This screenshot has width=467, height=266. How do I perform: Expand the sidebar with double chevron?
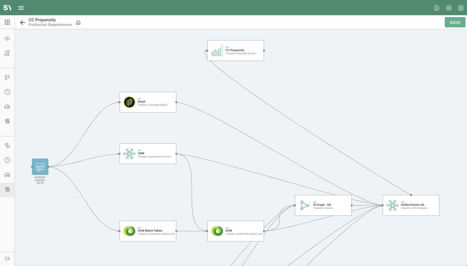click(x=7, y=259)
